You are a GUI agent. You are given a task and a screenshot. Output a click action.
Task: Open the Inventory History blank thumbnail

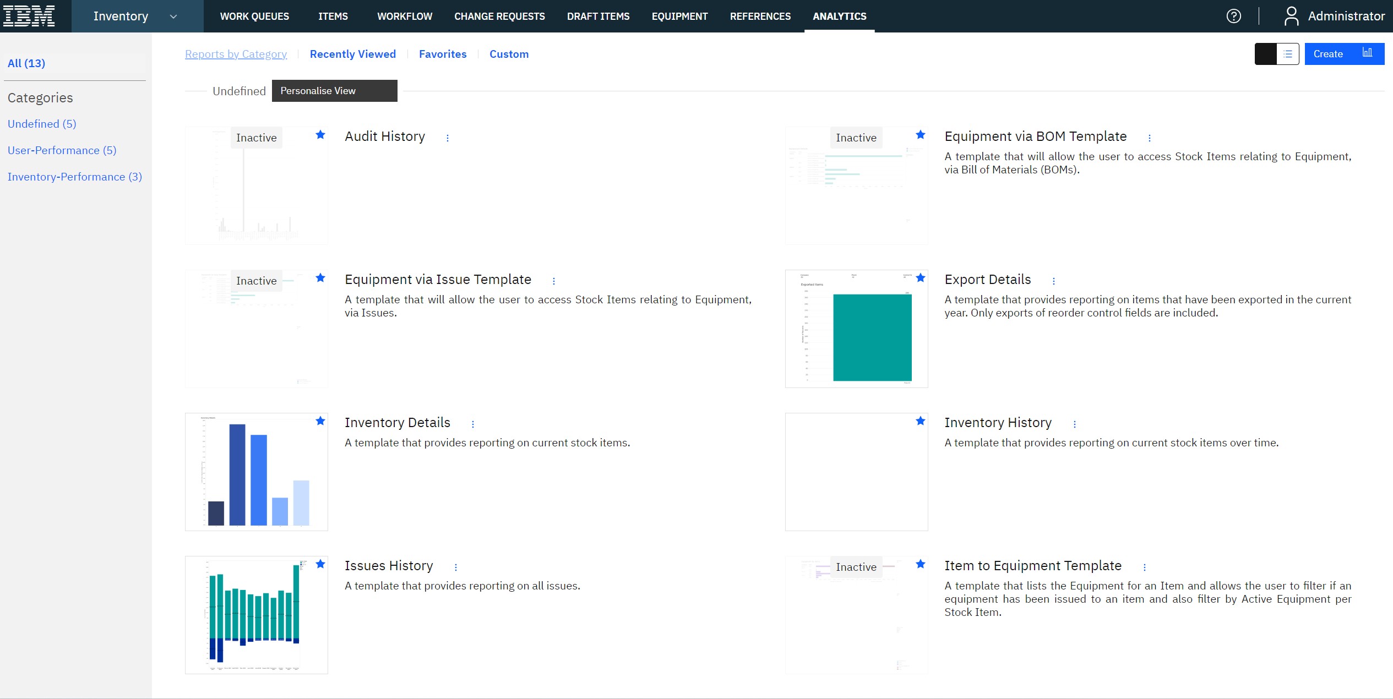[856, 472]
